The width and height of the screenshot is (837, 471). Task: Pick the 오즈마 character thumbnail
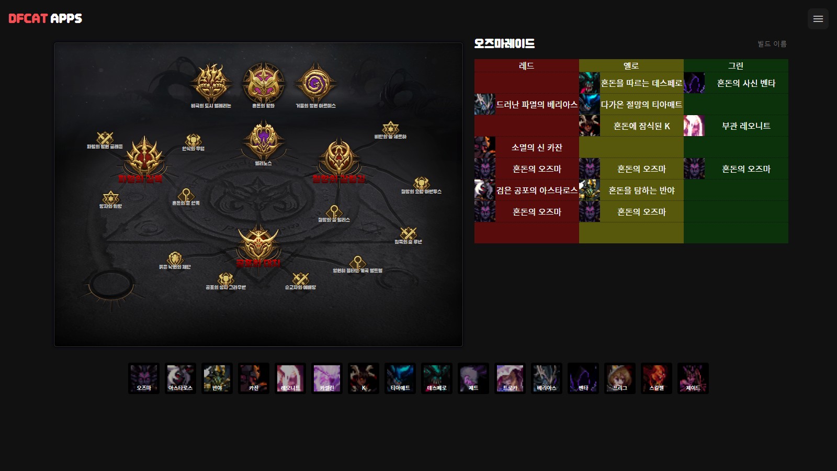(144, 378)
